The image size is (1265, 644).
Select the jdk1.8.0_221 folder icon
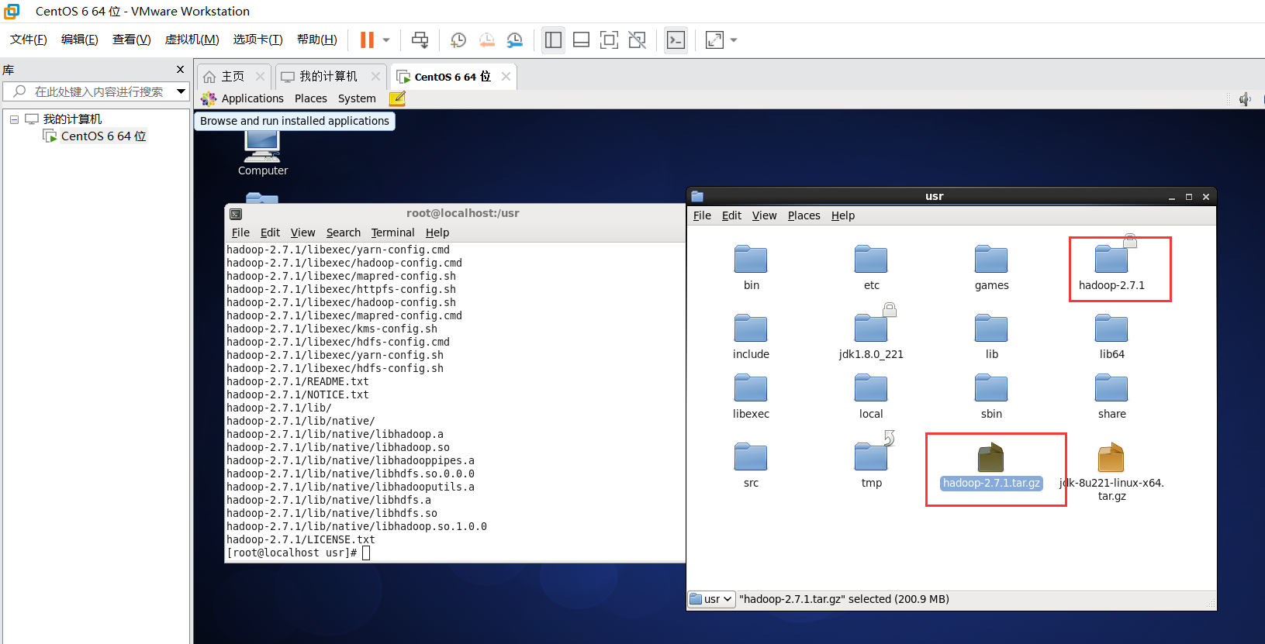[871, 328]
